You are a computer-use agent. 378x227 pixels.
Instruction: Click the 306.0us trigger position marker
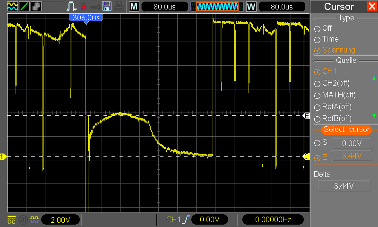[x=86, y=18]
